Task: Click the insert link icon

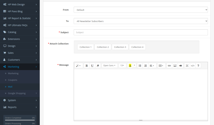Action: point(169,66)
